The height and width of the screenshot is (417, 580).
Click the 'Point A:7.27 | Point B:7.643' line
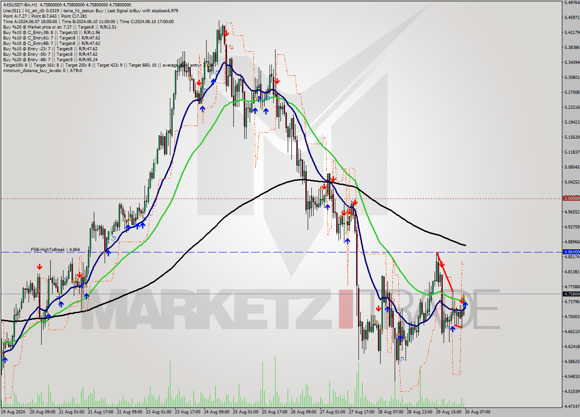coord(44,16)
